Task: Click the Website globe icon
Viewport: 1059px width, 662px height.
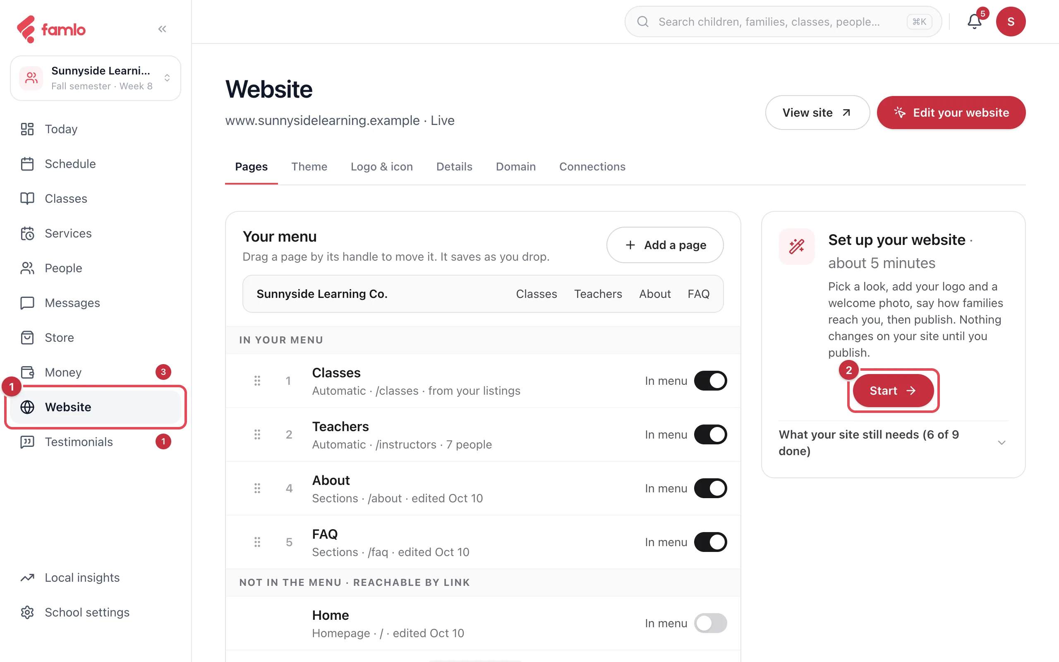Action: click(27, 407)
